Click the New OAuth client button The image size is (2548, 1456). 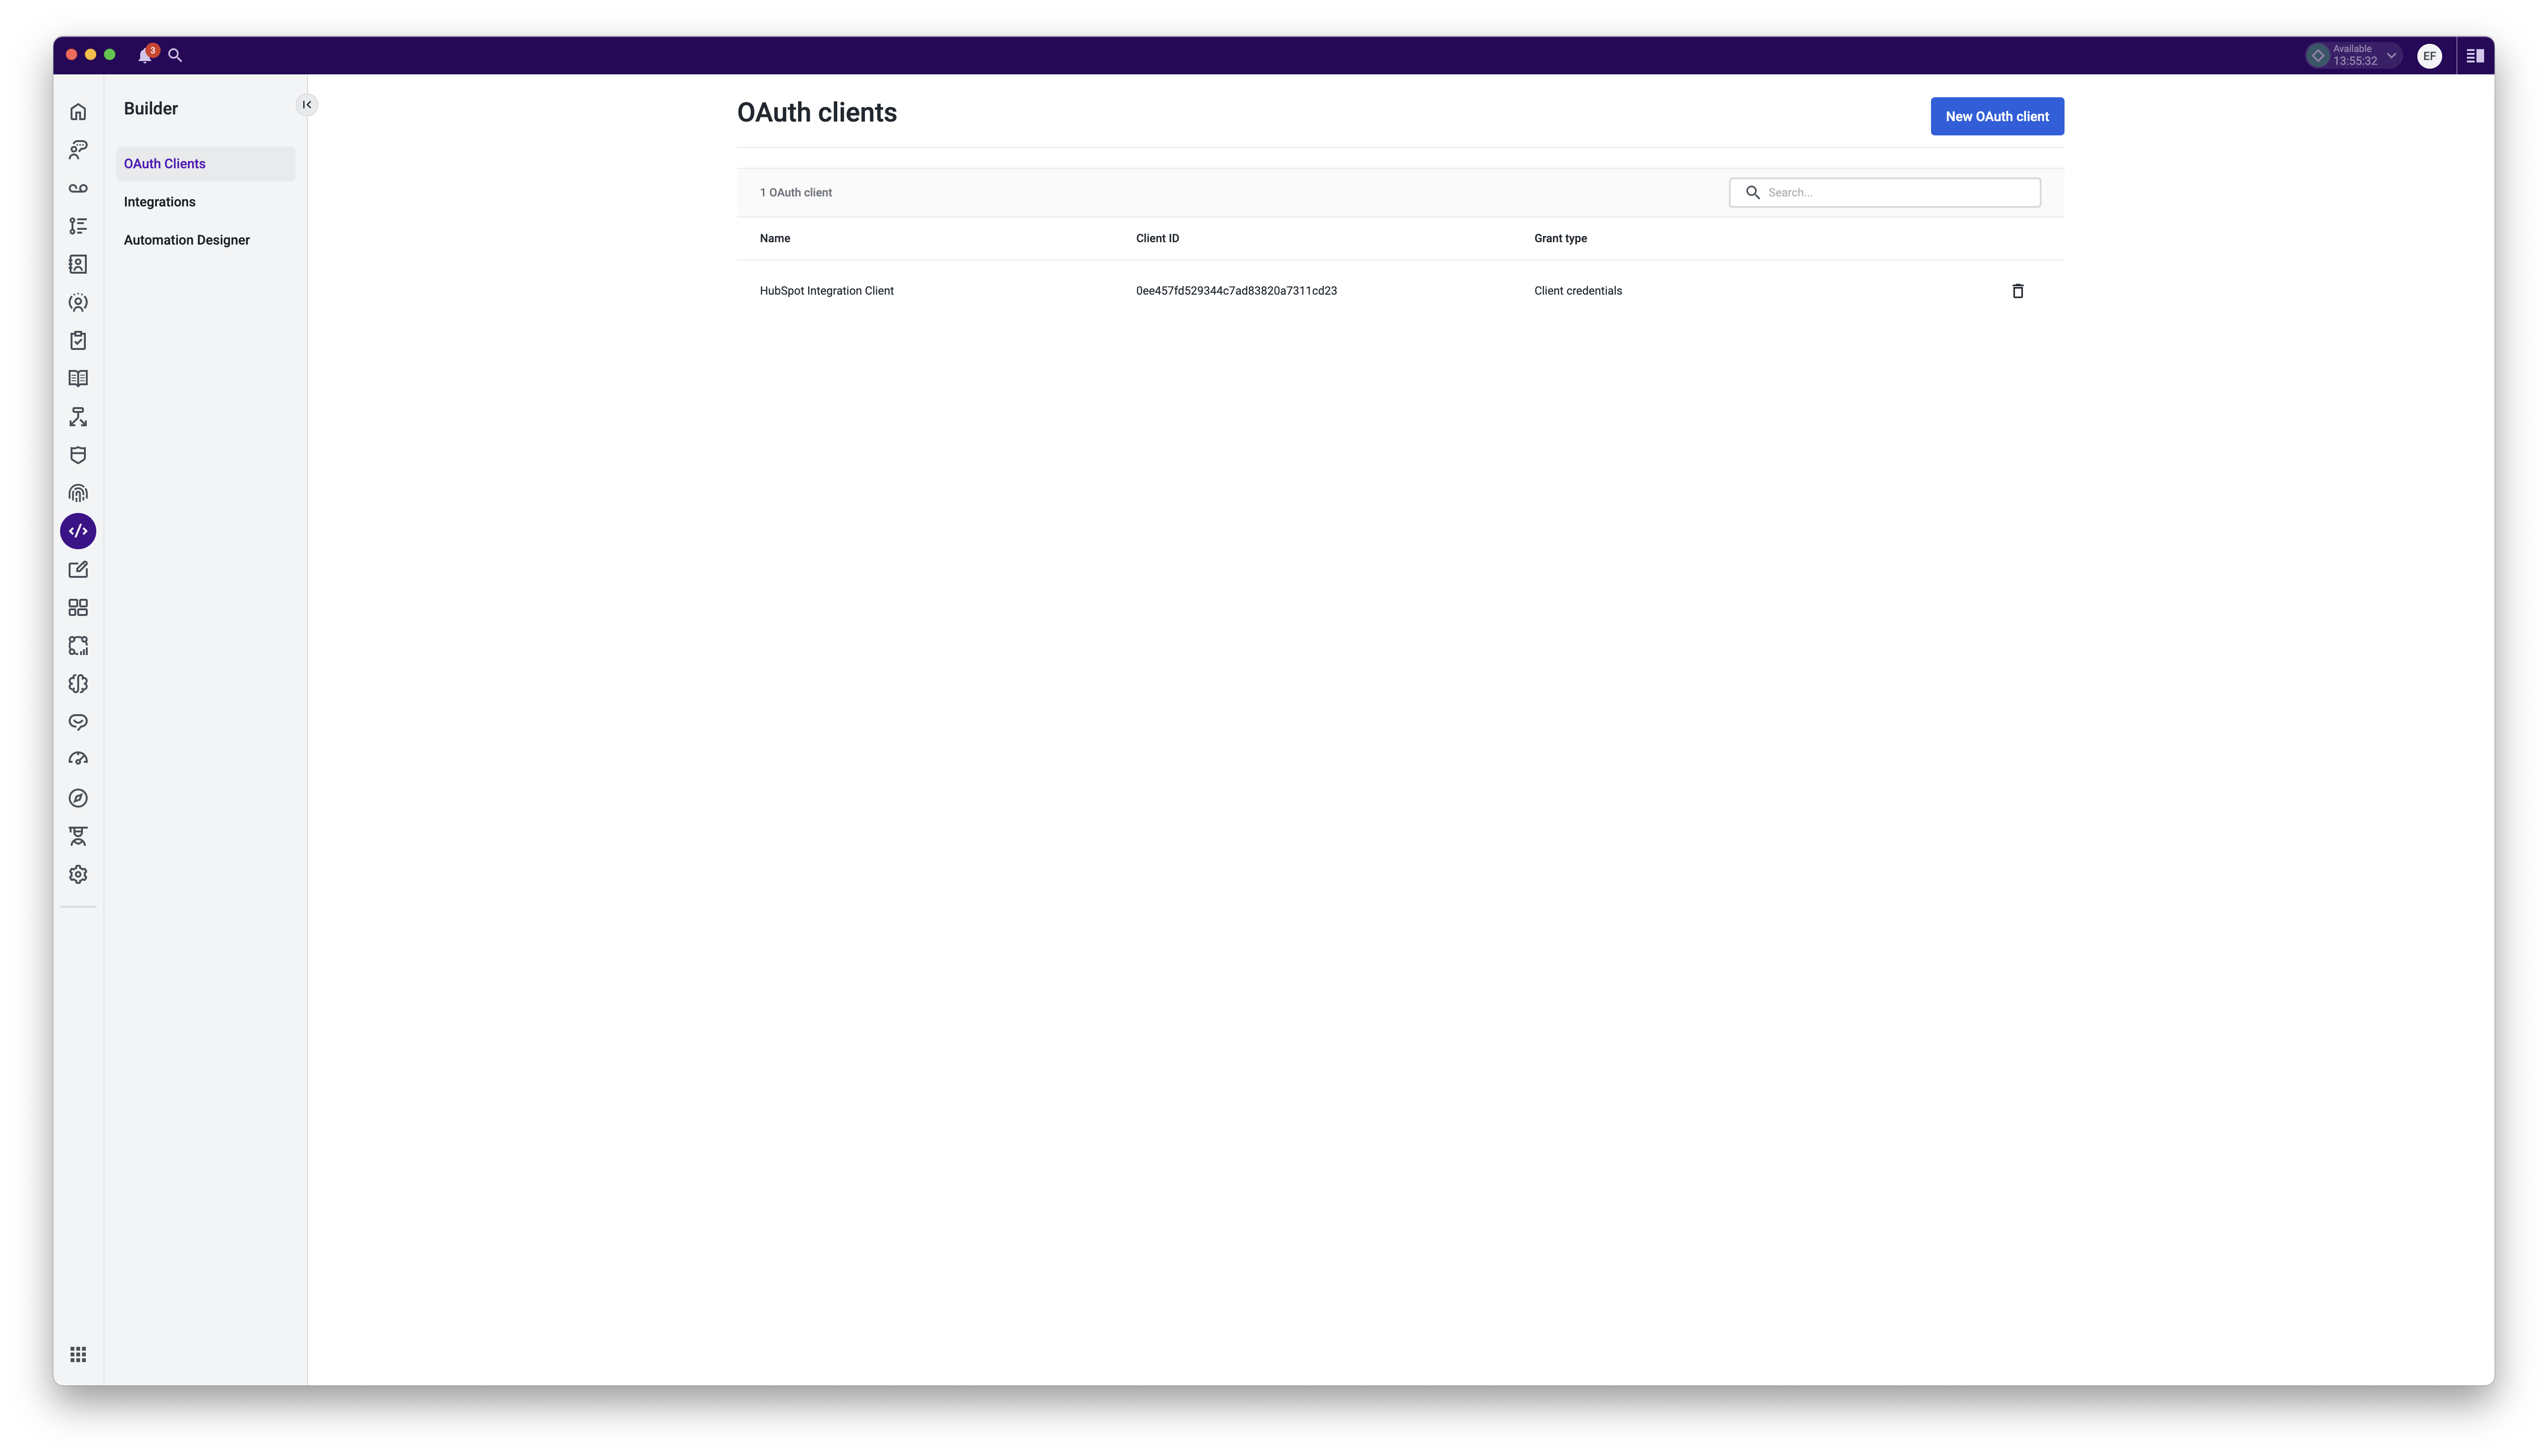coord(1996,116)
